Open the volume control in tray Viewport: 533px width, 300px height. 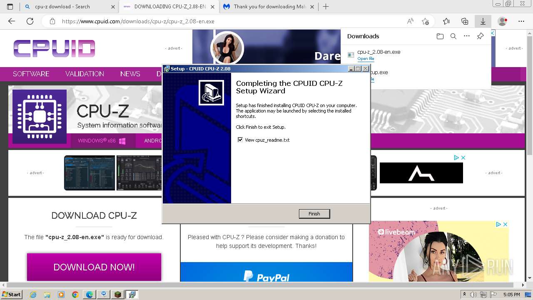[x=473, y=295]
